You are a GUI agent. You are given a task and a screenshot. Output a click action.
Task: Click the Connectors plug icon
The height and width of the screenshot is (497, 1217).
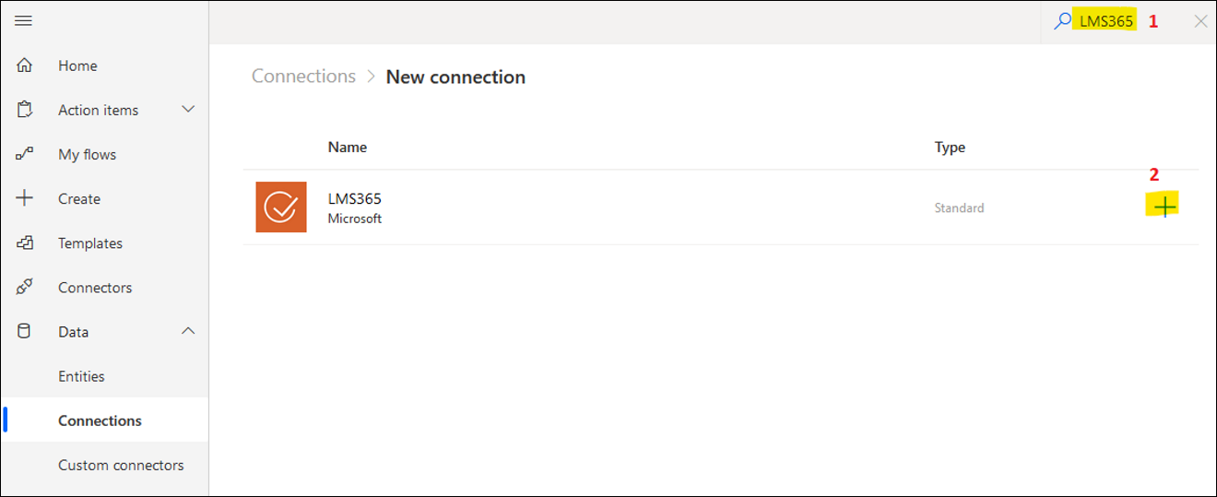click(25, 288)
